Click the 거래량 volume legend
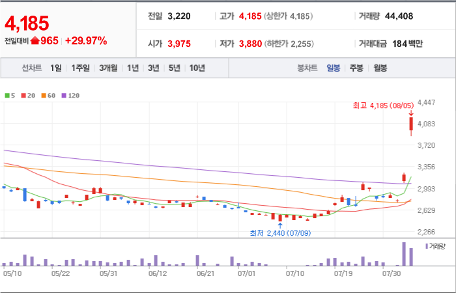The width and height of the screenshot is (456, 293). click(x=435, y=247)
